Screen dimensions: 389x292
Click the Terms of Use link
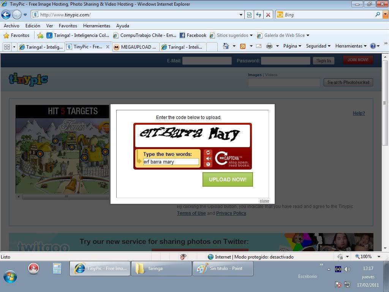pos(191,213)
